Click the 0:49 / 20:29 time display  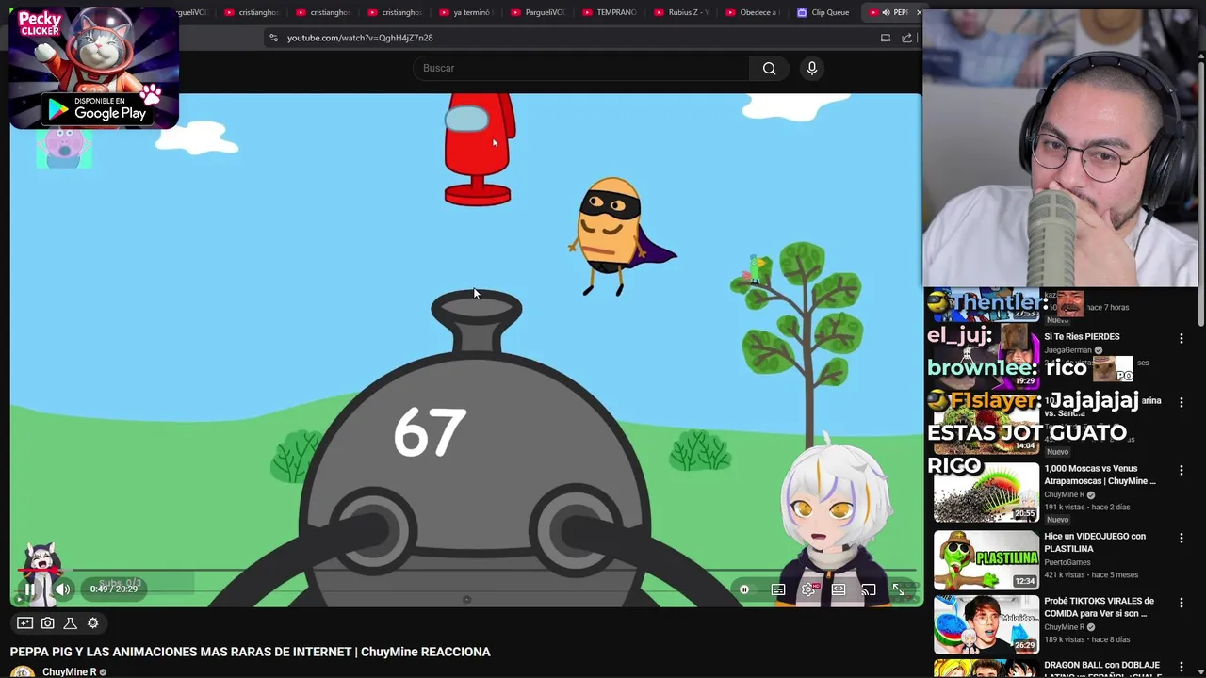coord(114,589)
